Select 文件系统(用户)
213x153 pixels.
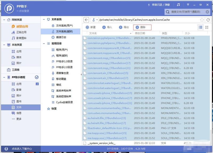(x=62, y=26)
